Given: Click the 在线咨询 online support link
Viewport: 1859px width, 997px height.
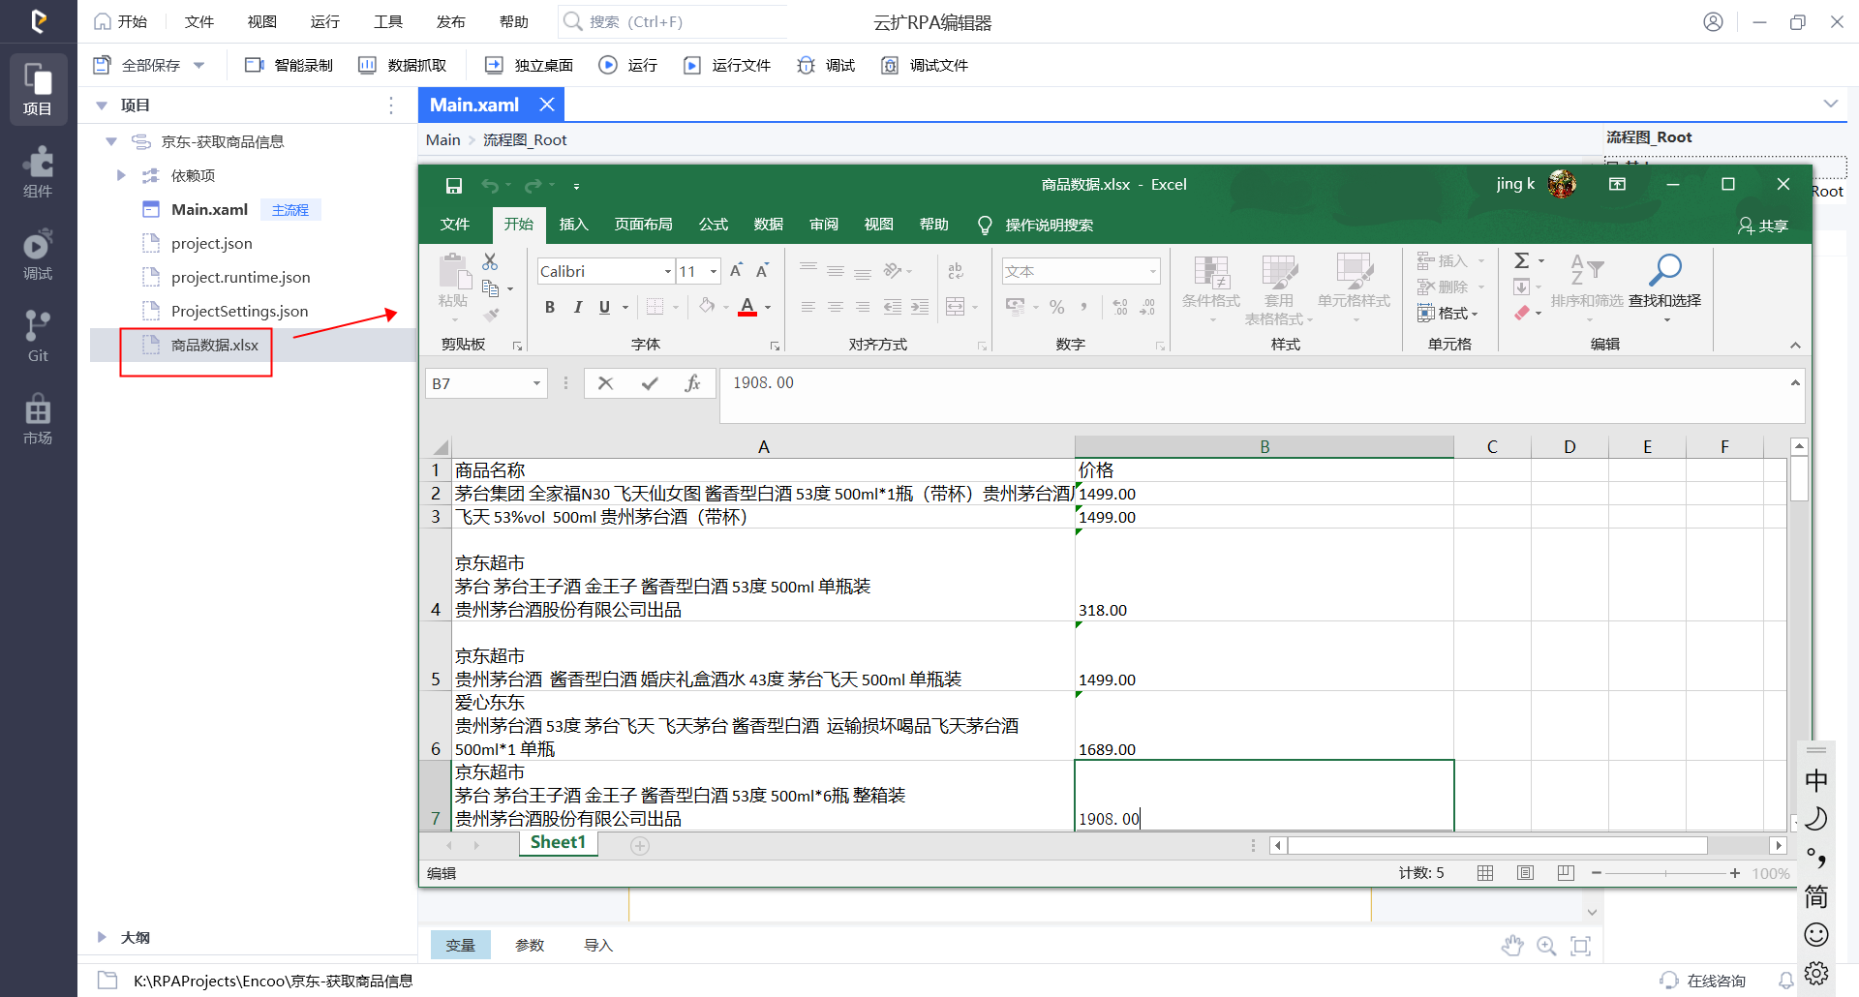Looking at the screenshot, I should click(1703, 981).
